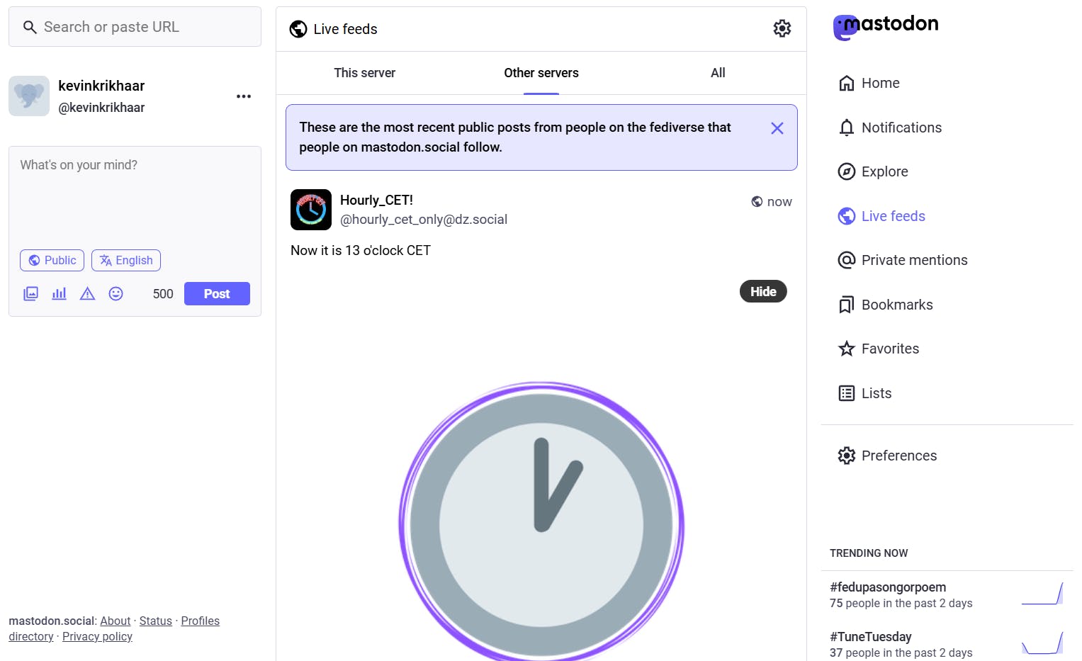Switch to the This server tab

364,73
